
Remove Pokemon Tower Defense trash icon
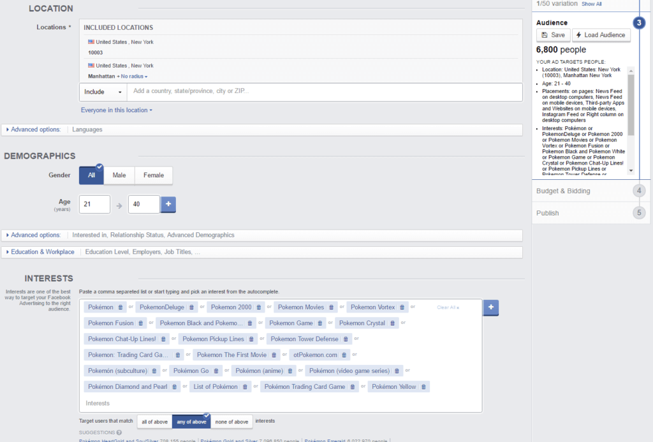(x=346, y=339)
